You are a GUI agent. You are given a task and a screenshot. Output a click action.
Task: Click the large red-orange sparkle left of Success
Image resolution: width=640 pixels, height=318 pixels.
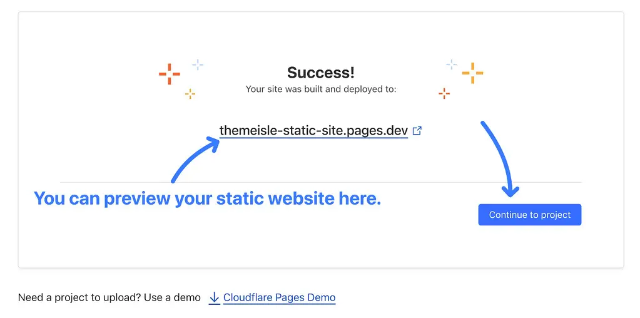pyautogui.click(x=170, y=74)
